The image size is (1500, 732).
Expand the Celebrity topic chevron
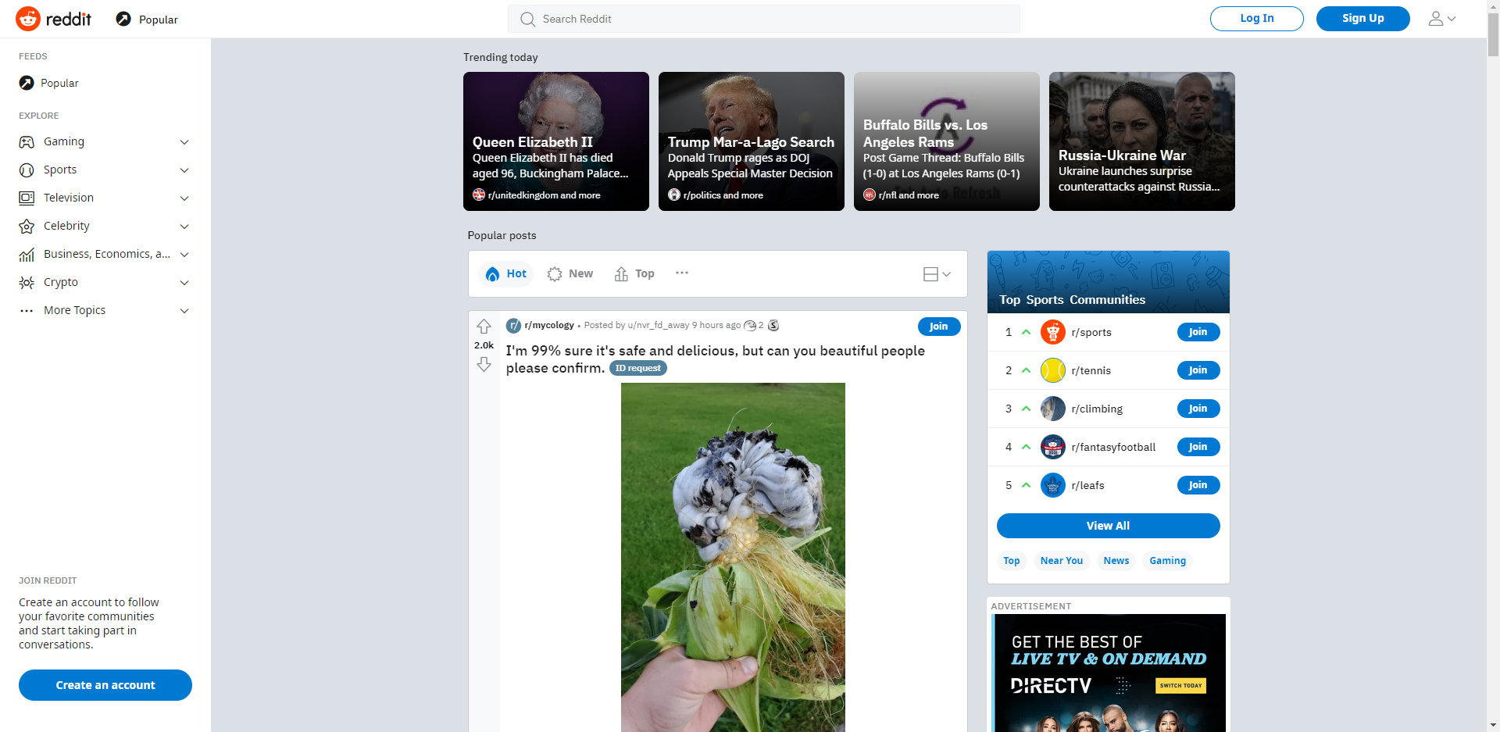tap(184, 227)
